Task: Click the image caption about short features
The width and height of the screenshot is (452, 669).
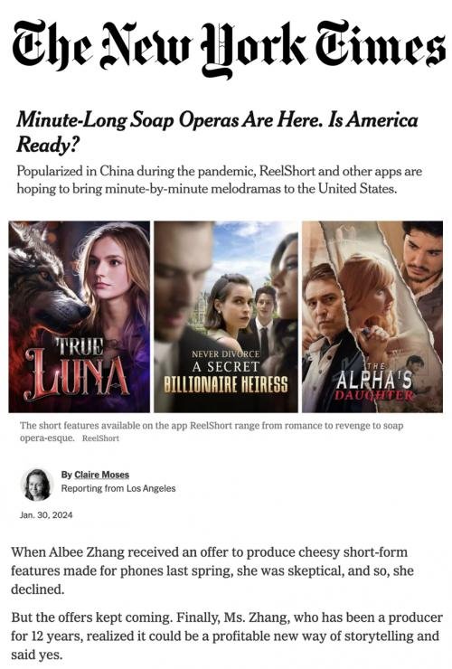Action: click(x=212, y=431)
